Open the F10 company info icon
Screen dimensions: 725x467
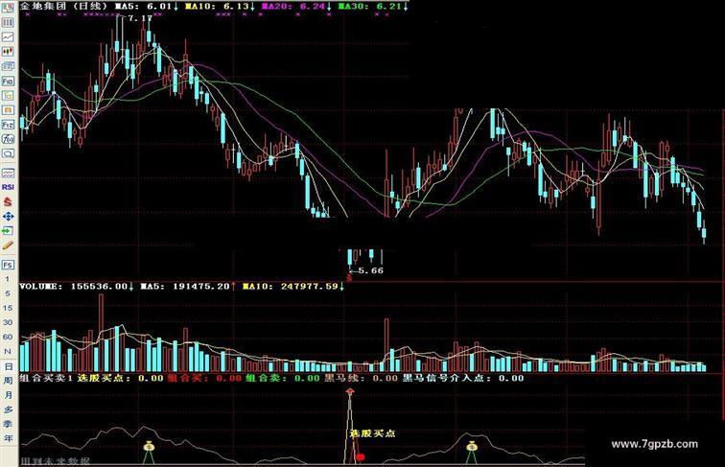(x=8, y=81)
